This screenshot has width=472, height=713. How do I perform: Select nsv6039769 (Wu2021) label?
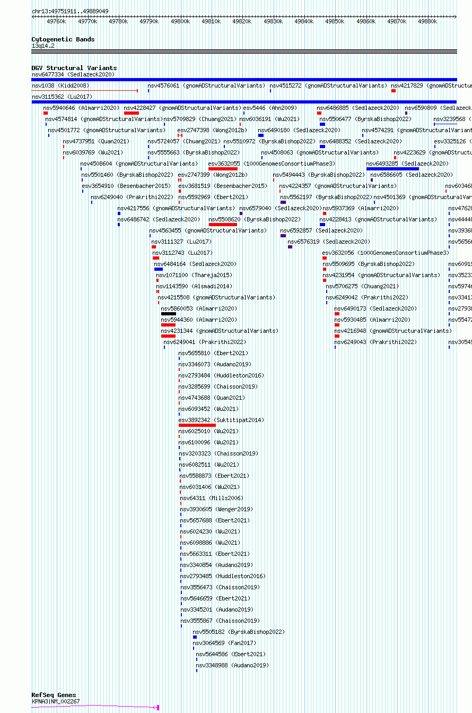tap(93, 152)
